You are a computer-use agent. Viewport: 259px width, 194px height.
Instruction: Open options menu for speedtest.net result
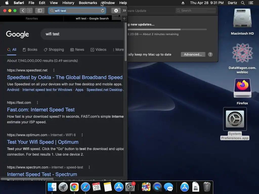pyautogui.click(x=54, y=70)
